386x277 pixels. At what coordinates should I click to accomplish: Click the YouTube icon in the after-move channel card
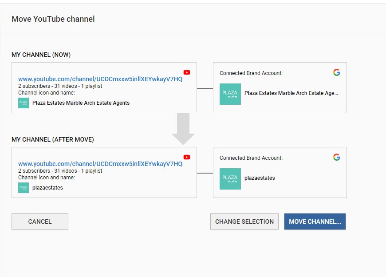click(x=187, y=157)
